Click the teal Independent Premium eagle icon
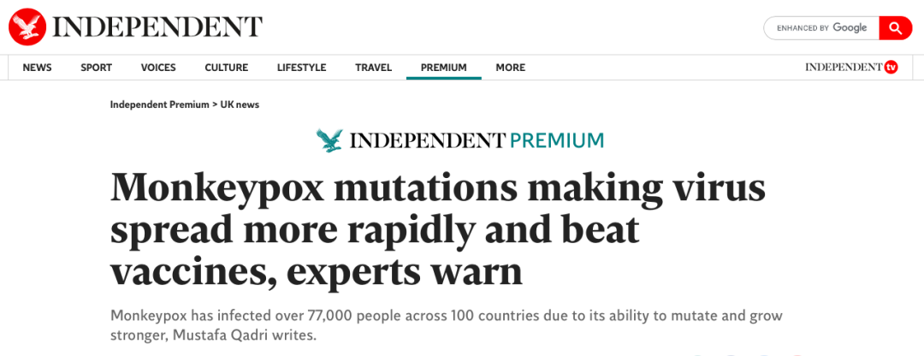This screenshot has width=924, height=356. pos(329,140)
